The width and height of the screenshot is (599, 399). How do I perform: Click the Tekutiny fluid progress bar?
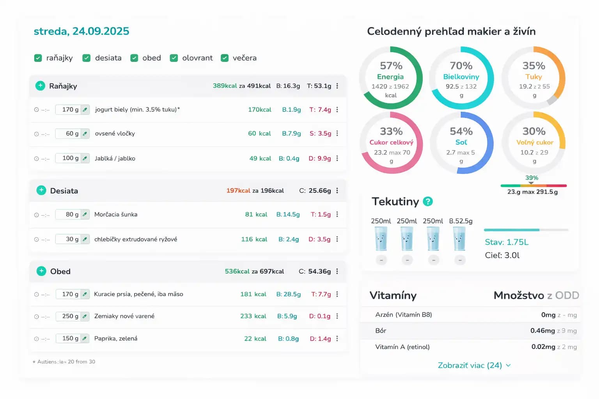click(x=526, y=230)
